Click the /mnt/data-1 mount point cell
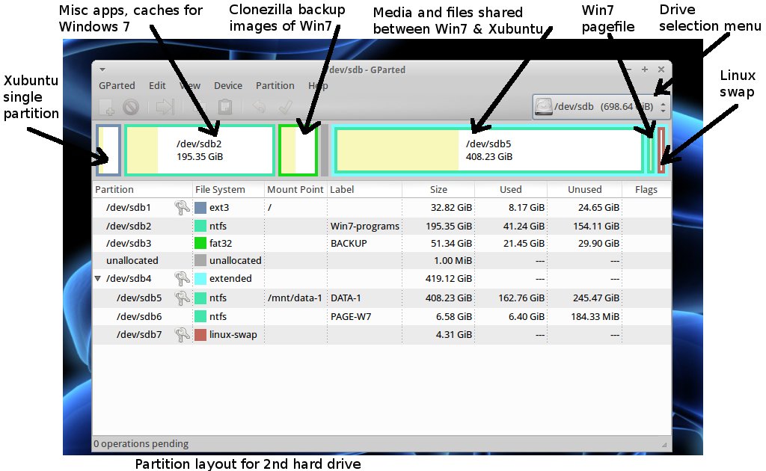766x471 pixels. click(x=295, y=298)
